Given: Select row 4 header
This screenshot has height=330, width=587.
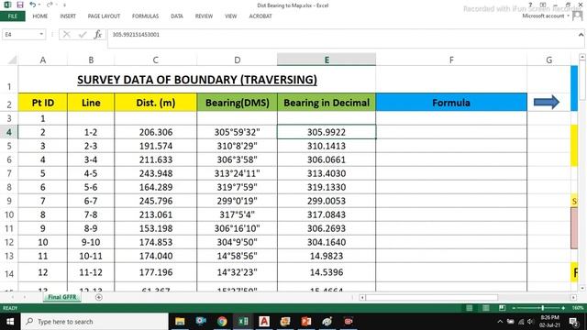Looking at the screenshot, I should point(9,132).
